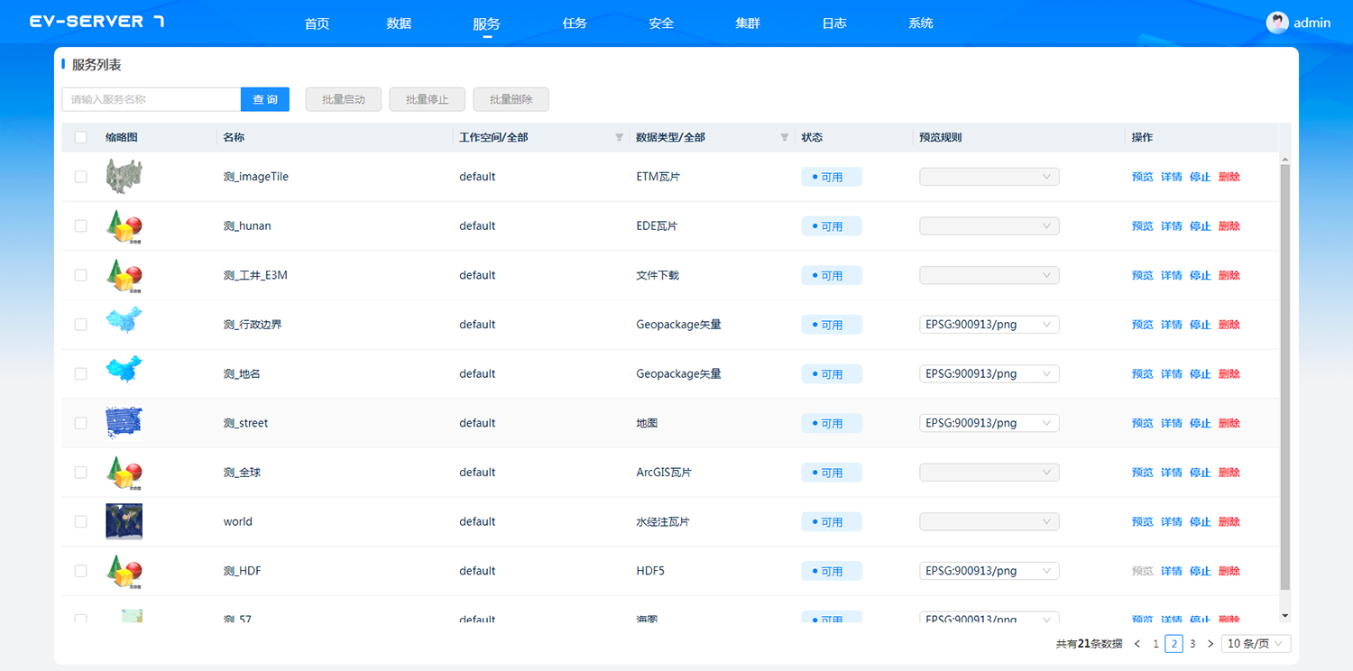
Task: Focus the service name search input
Action: click(152, 99)
